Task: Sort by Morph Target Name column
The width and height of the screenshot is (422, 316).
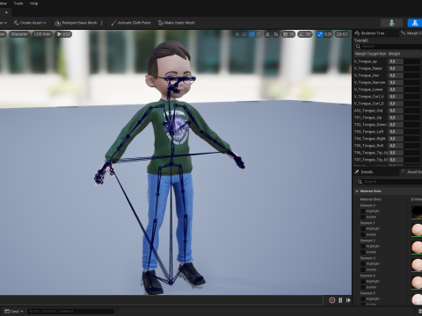Action: (x=370, y=54)
